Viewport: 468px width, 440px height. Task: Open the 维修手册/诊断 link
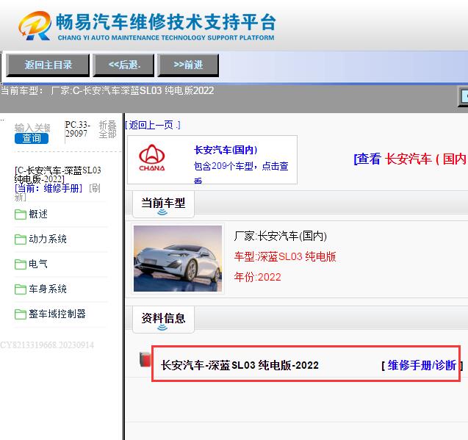[x=422, y=365]
